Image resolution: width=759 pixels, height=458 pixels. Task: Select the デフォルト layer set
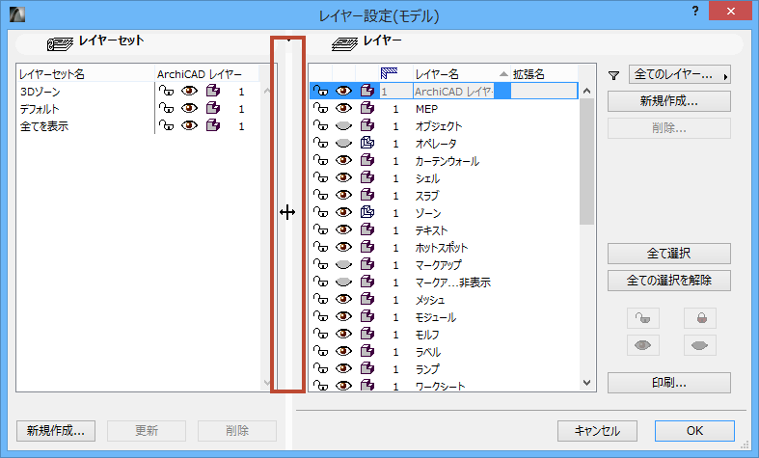(x=40, y=108)
